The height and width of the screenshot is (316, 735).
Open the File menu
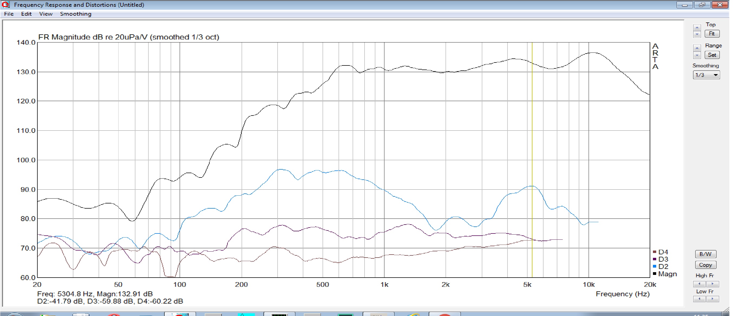click(x=9, y=14)
